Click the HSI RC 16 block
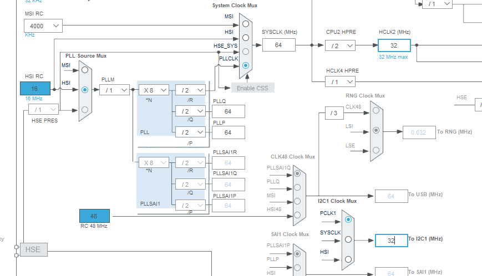Screen dimensions: 482x276 pyautogui.click(x=35, y=89)
